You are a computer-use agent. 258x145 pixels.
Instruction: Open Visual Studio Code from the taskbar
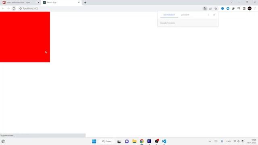pyautogui.click(x=164, y=141)
